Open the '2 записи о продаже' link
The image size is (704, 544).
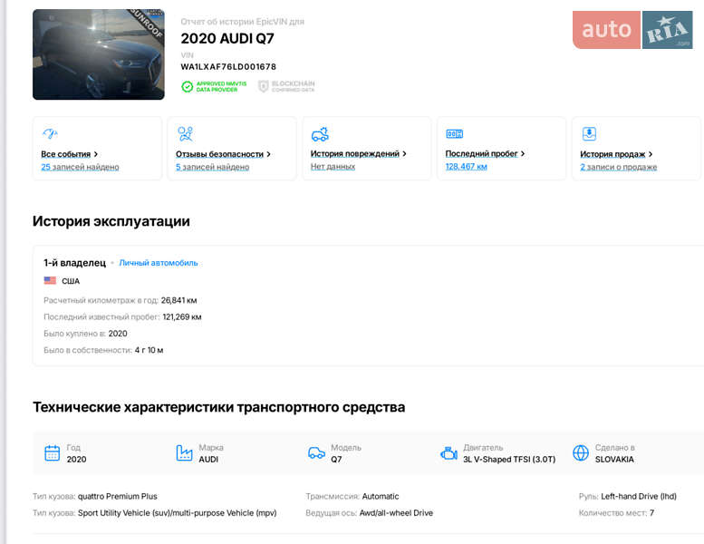tap(618, 167)
